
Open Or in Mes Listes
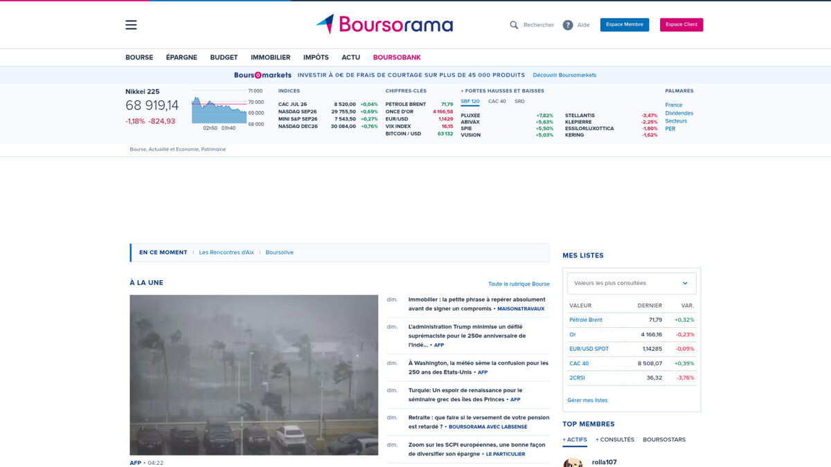click(x=573, y=334)
